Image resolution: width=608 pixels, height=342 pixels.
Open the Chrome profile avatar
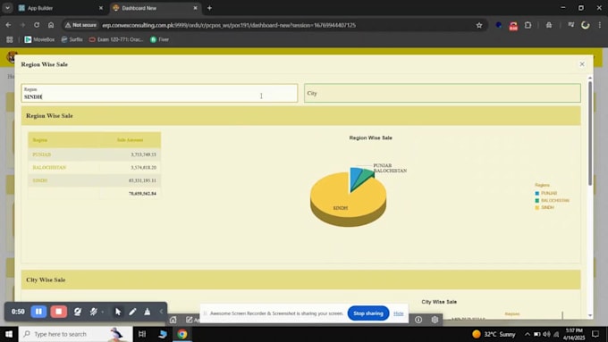[585, 25]
